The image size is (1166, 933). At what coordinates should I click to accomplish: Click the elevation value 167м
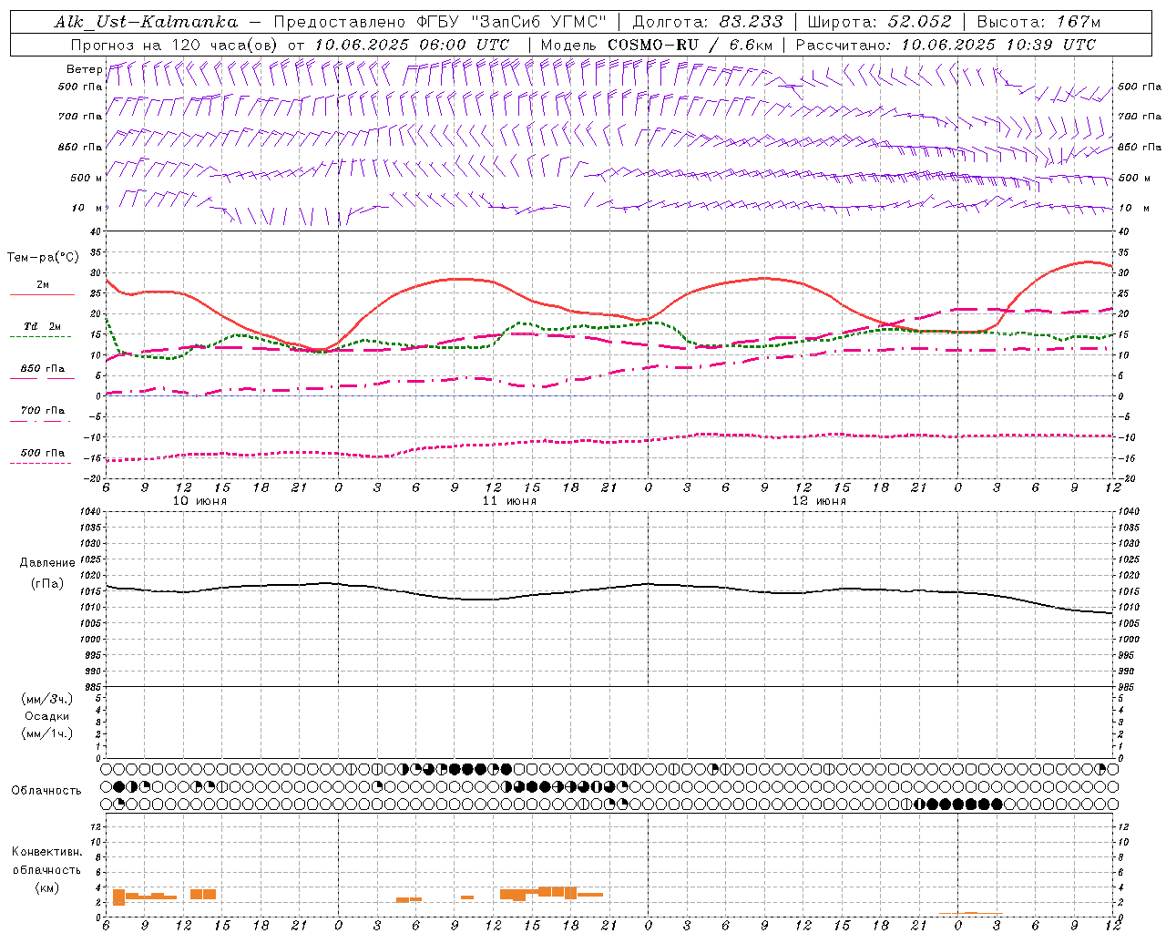pos(1079,23)
